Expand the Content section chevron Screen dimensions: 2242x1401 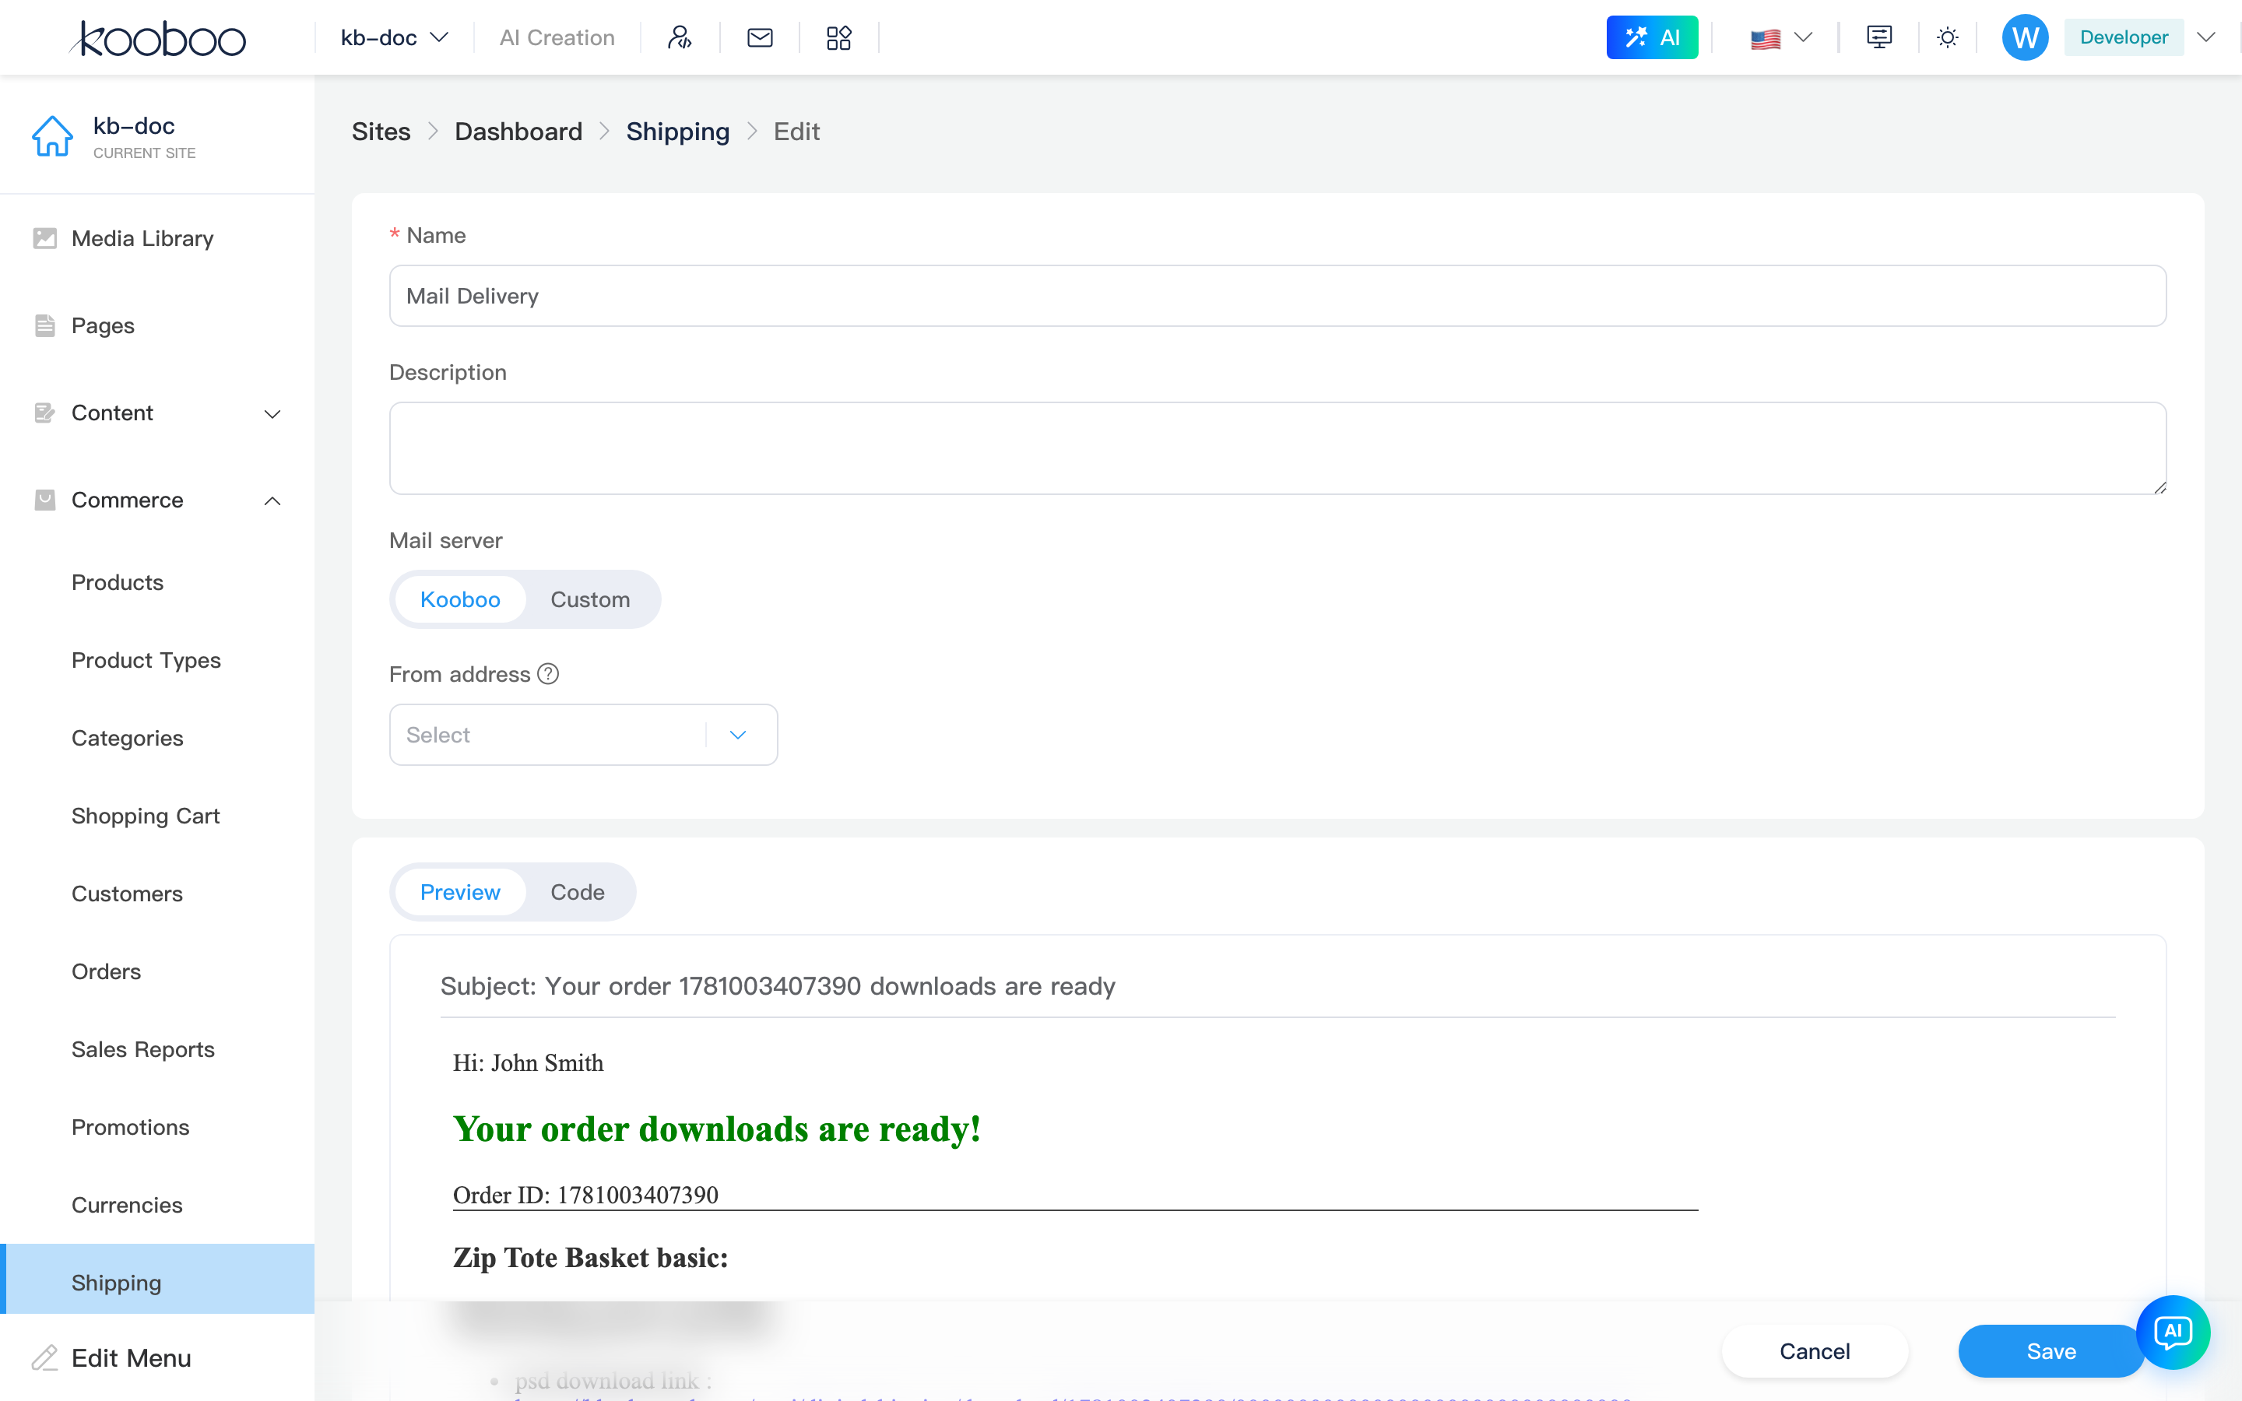click(x=272, y=414)
